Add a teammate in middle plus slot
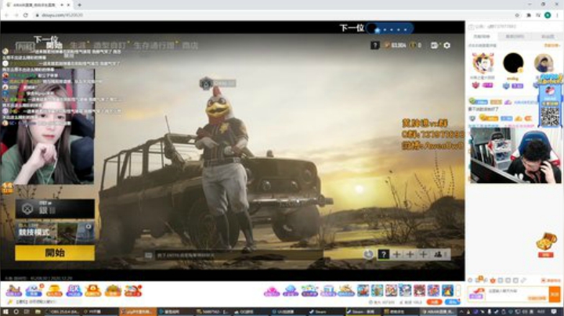Viewport: 564px width, 316px height. coord(410,254)
